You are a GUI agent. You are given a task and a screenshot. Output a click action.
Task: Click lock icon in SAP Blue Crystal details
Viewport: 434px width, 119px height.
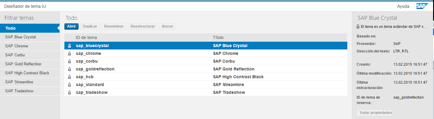pyautogui.click(x=358, y=27)
